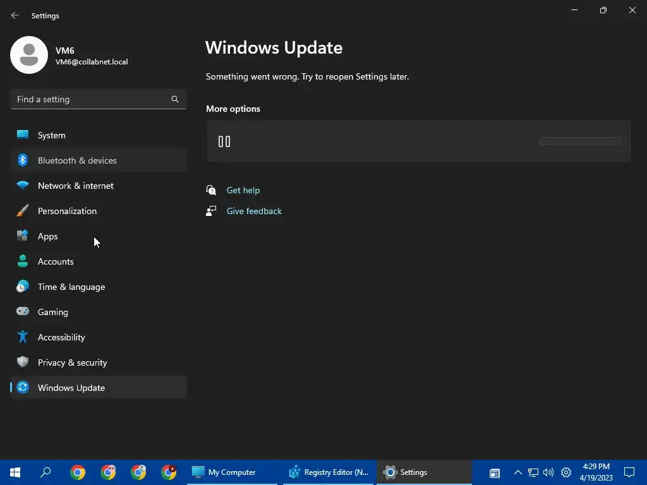Viewport: 647px width, 485px height.
Task: Click the VM6@collabnet.local account email
Action: tap(92, 62)
